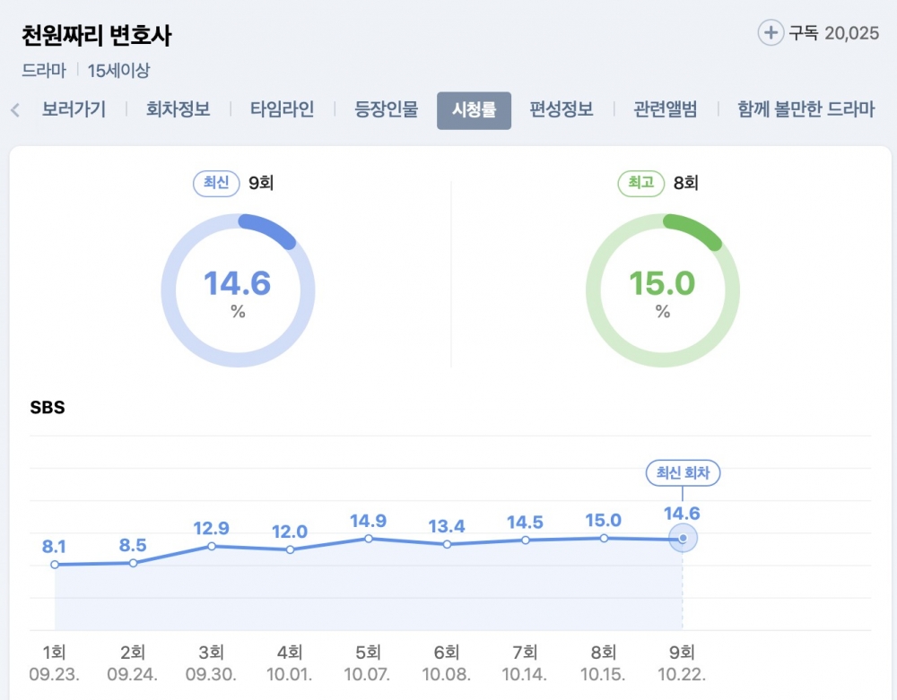Click the 최신 badge label

[216, 184]
